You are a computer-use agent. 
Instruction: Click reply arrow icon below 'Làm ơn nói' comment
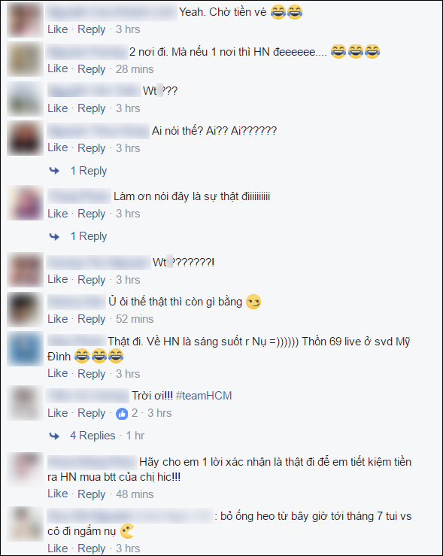point(54,236)
